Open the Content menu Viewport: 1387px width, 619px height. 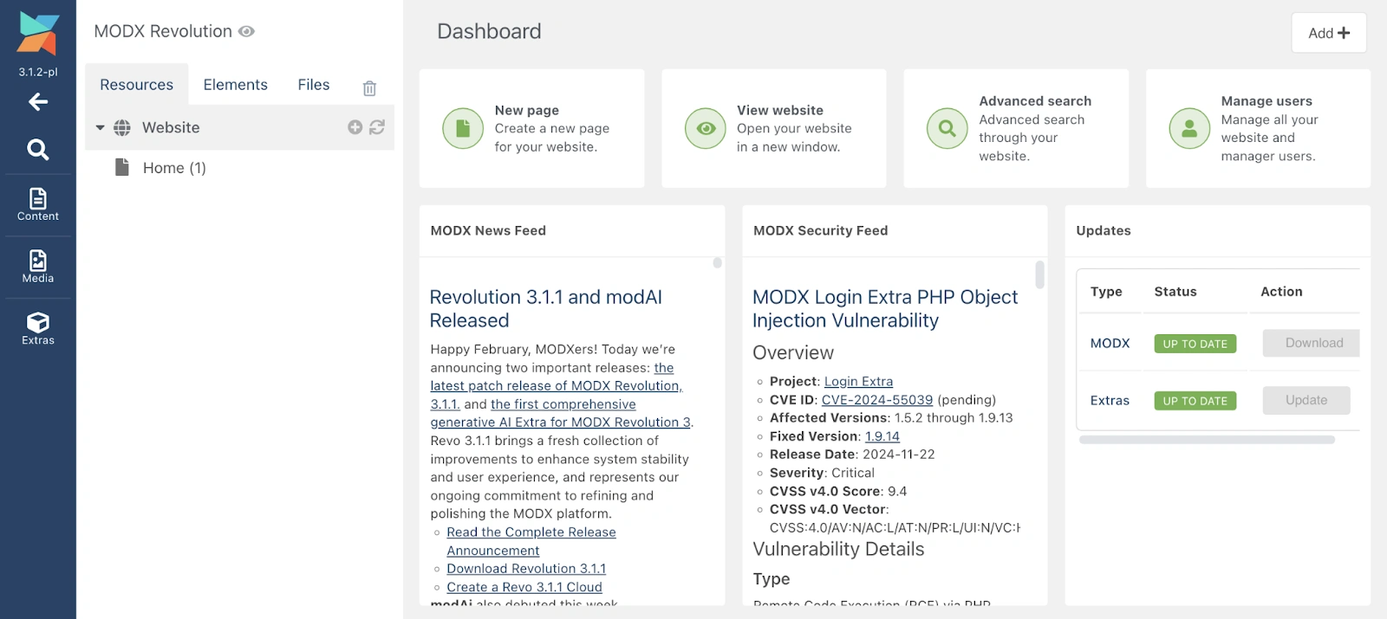pos(38,205)
